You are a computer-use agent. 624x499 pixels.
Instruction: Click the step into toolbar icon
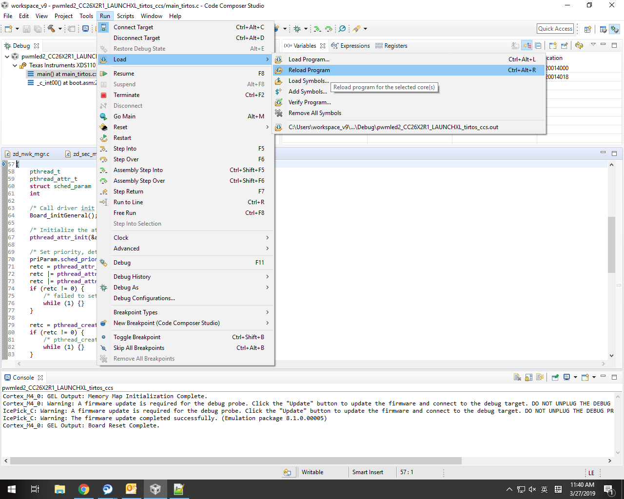[x=317, y=29]
